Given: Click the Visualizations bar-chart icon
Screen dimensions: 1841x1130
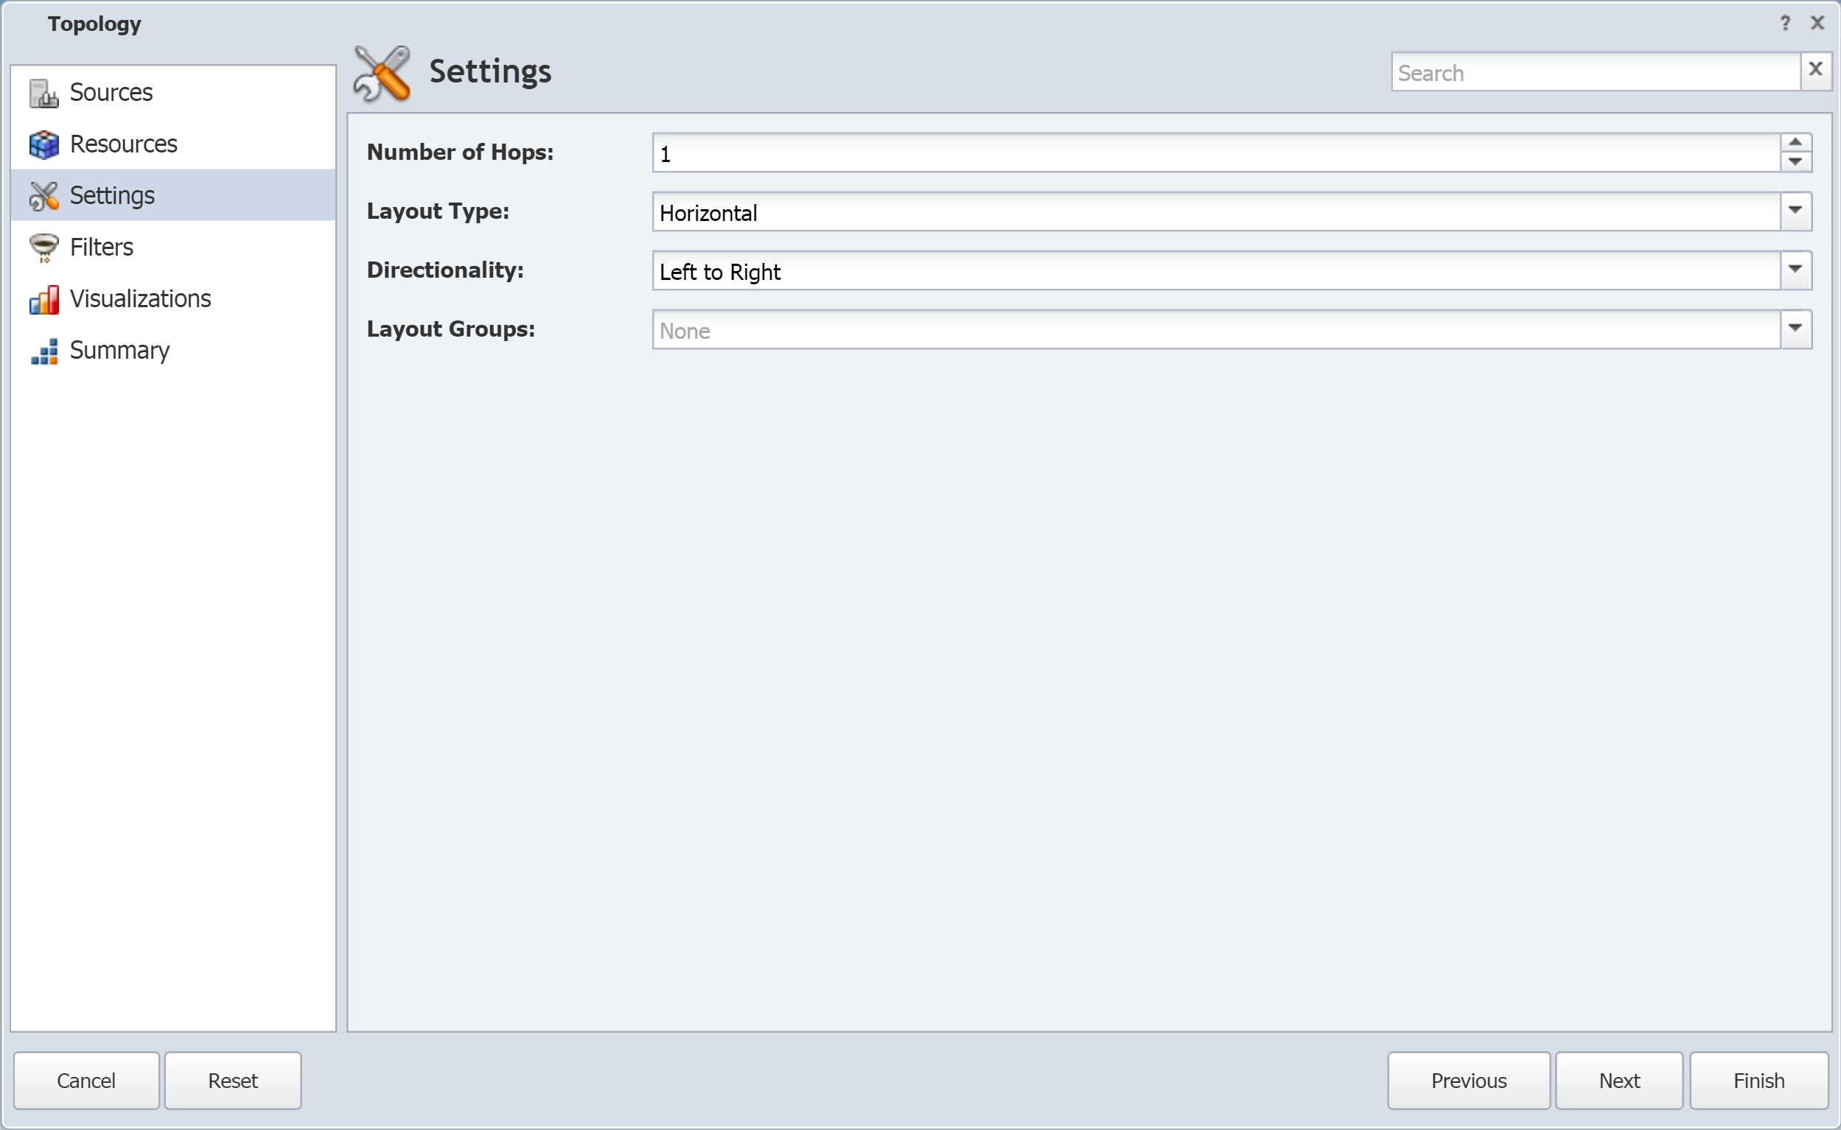Looking at the screenshot, I should (45, 298).
